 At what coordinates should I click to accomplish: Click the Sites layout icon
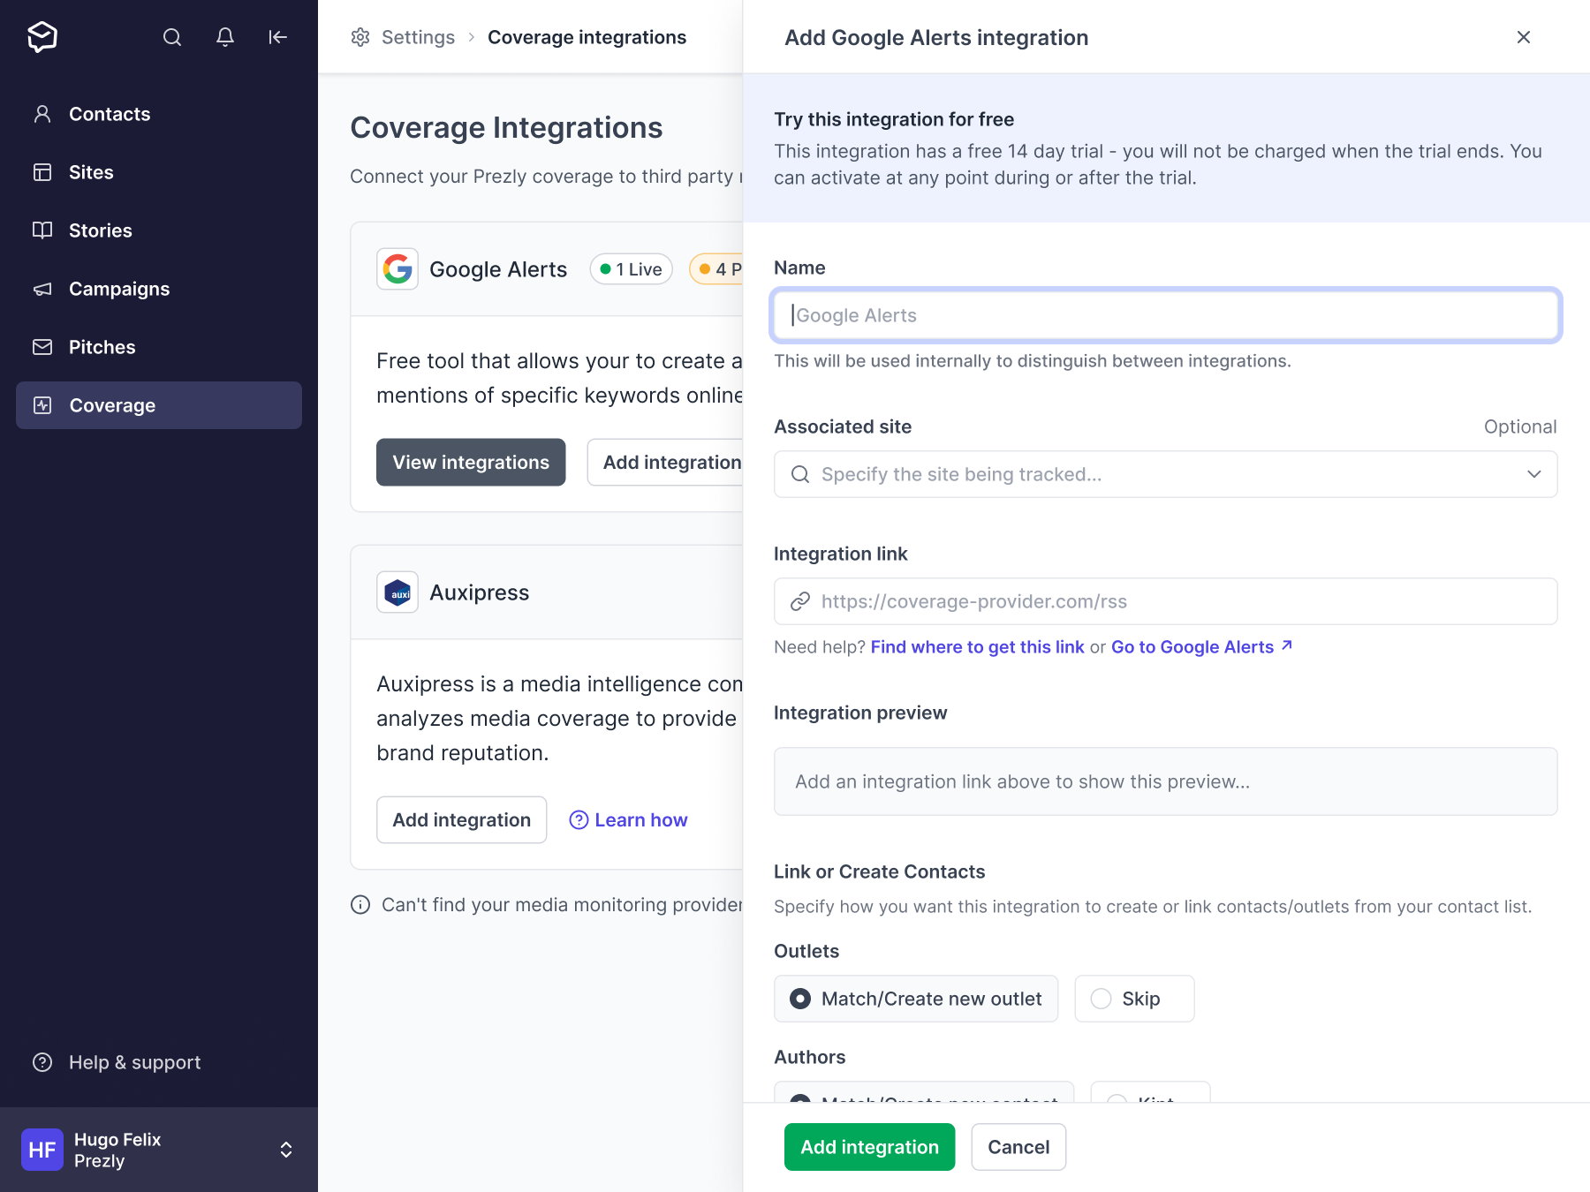pyautogui.click(x=42, y=172)
